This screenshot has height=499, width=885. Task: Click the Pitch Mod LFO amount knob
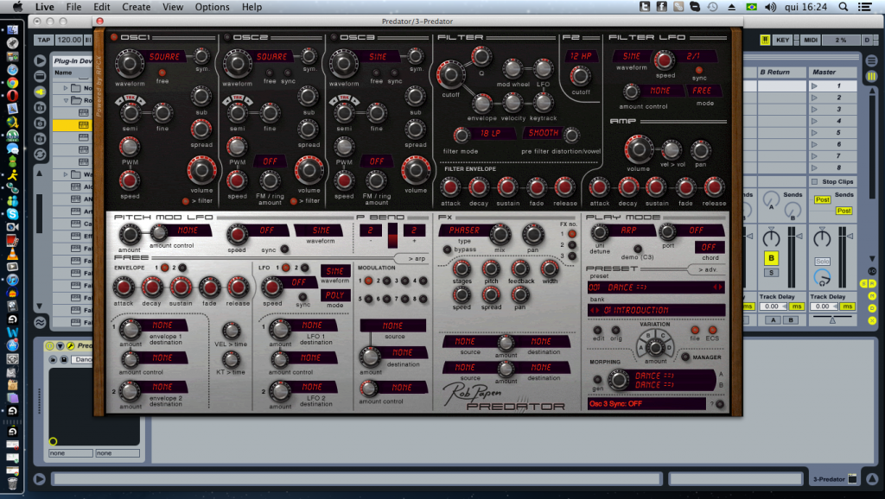pyautogui.click(x=130, y=235)
